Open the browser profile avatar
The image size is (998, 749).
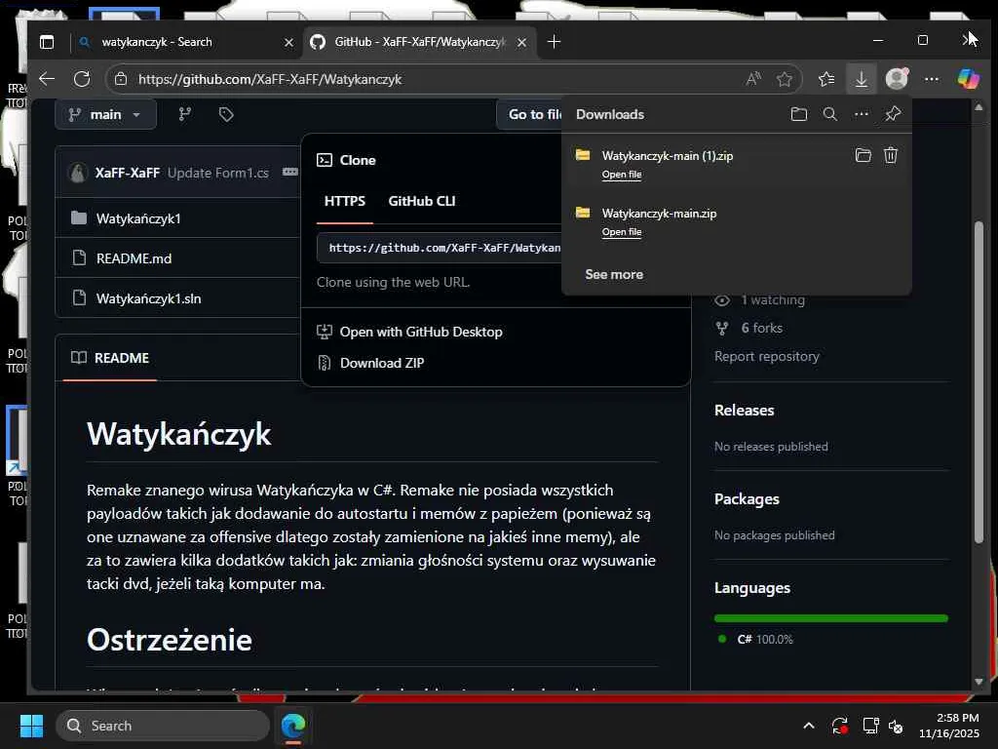click(897, 78)
